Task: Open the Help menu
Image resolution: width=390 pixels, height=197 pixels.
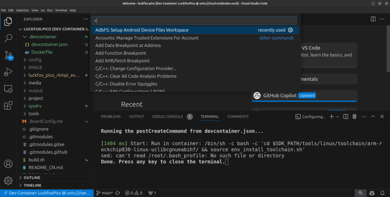Action: 73,10
